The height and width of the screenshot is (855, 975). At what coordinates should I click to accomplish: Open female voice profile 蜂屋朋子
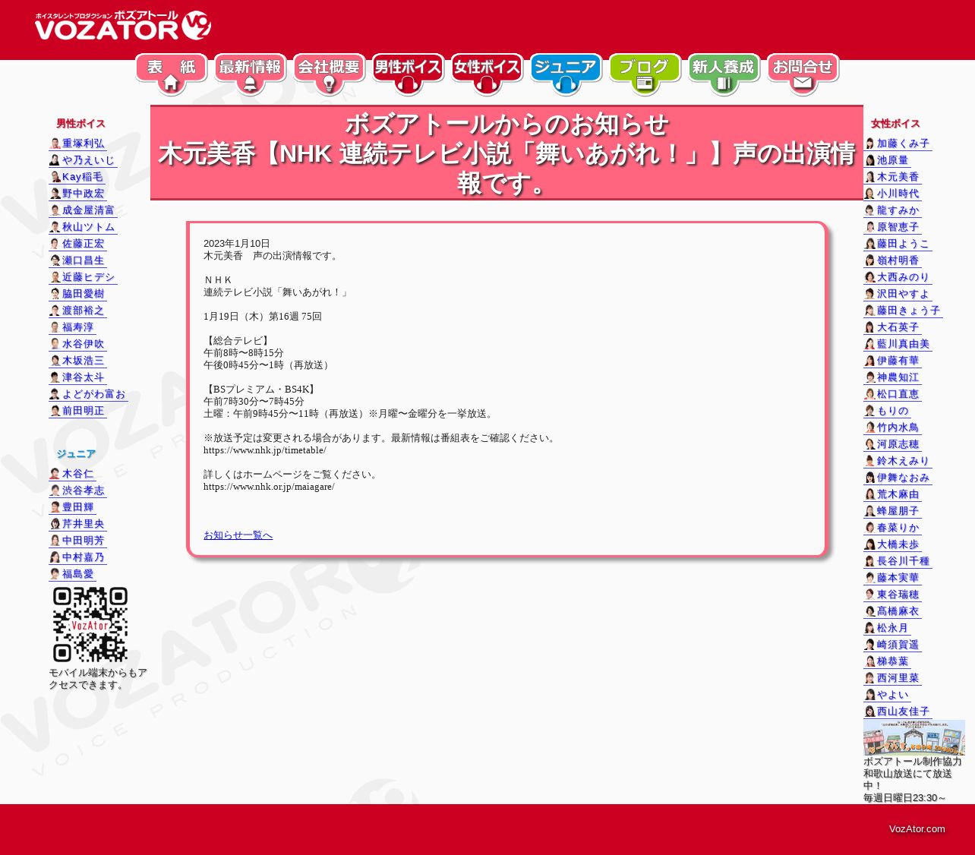pos(892,511)
